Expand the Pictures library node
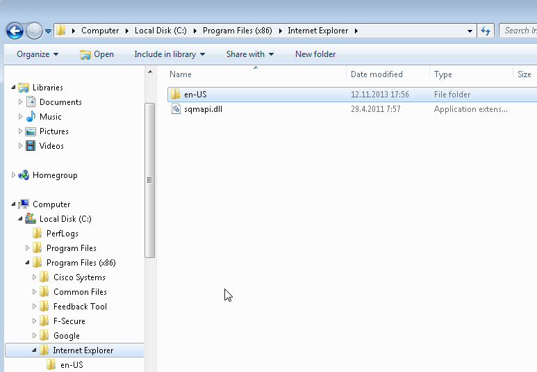Viewport: 537px width, 372px height. coord(20,131)
